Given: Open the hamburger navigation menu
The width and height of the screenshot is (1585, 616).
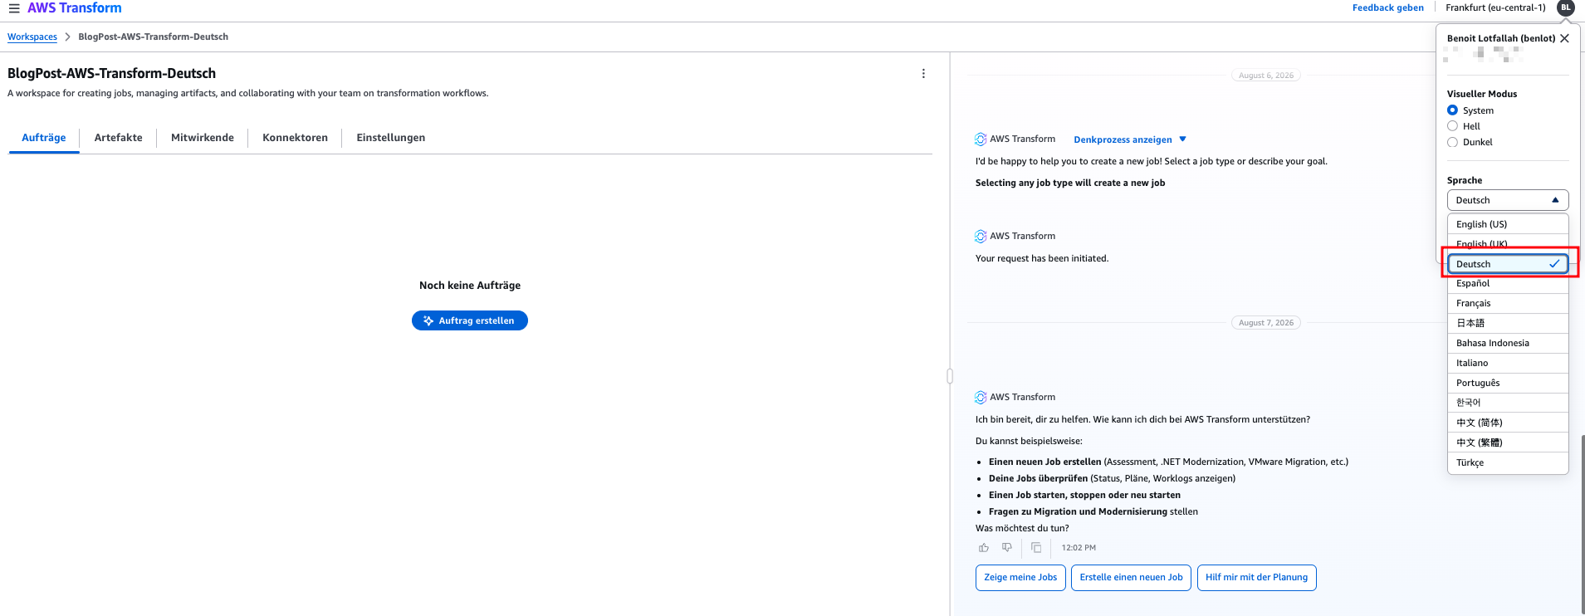Looking at the screenshot, I should (14, 8).
